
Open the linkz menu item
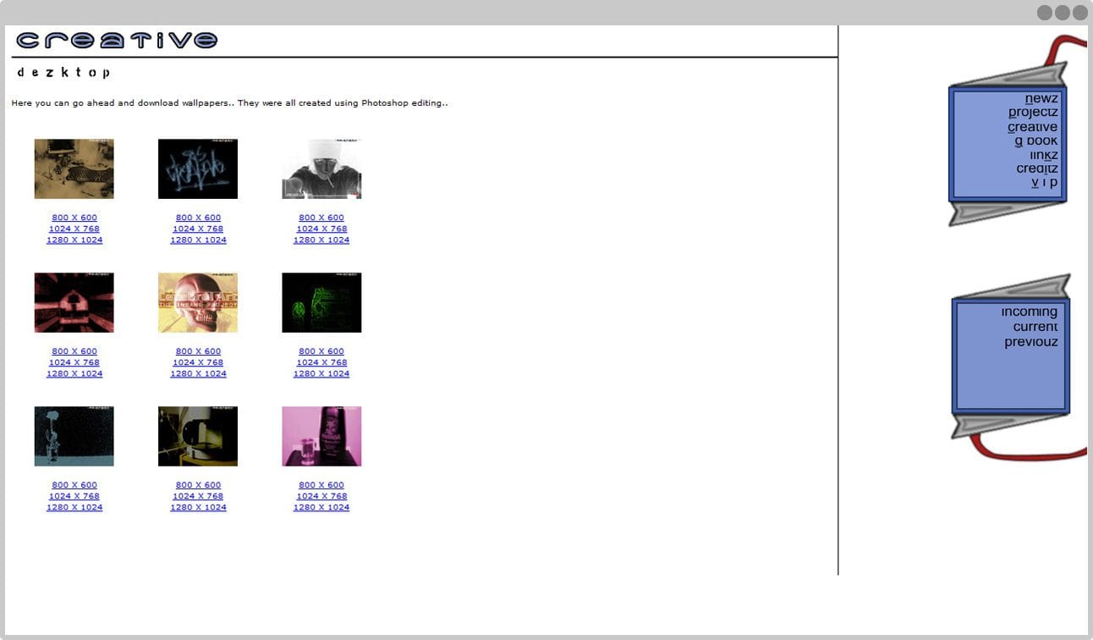1043,155
